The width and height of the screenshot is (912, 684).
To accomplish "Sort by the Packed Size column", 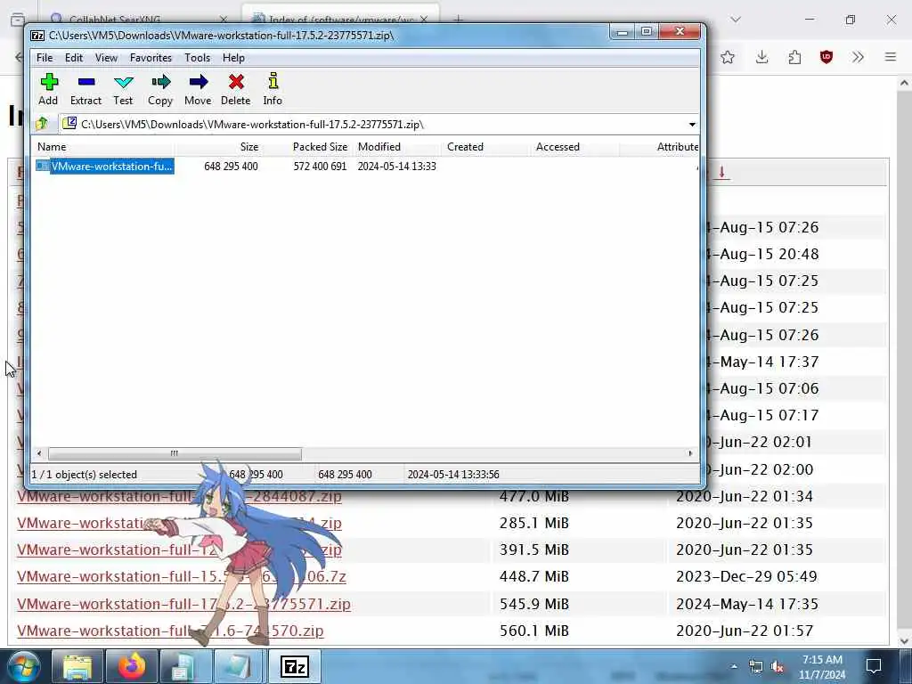I will (x=307, y=147).
